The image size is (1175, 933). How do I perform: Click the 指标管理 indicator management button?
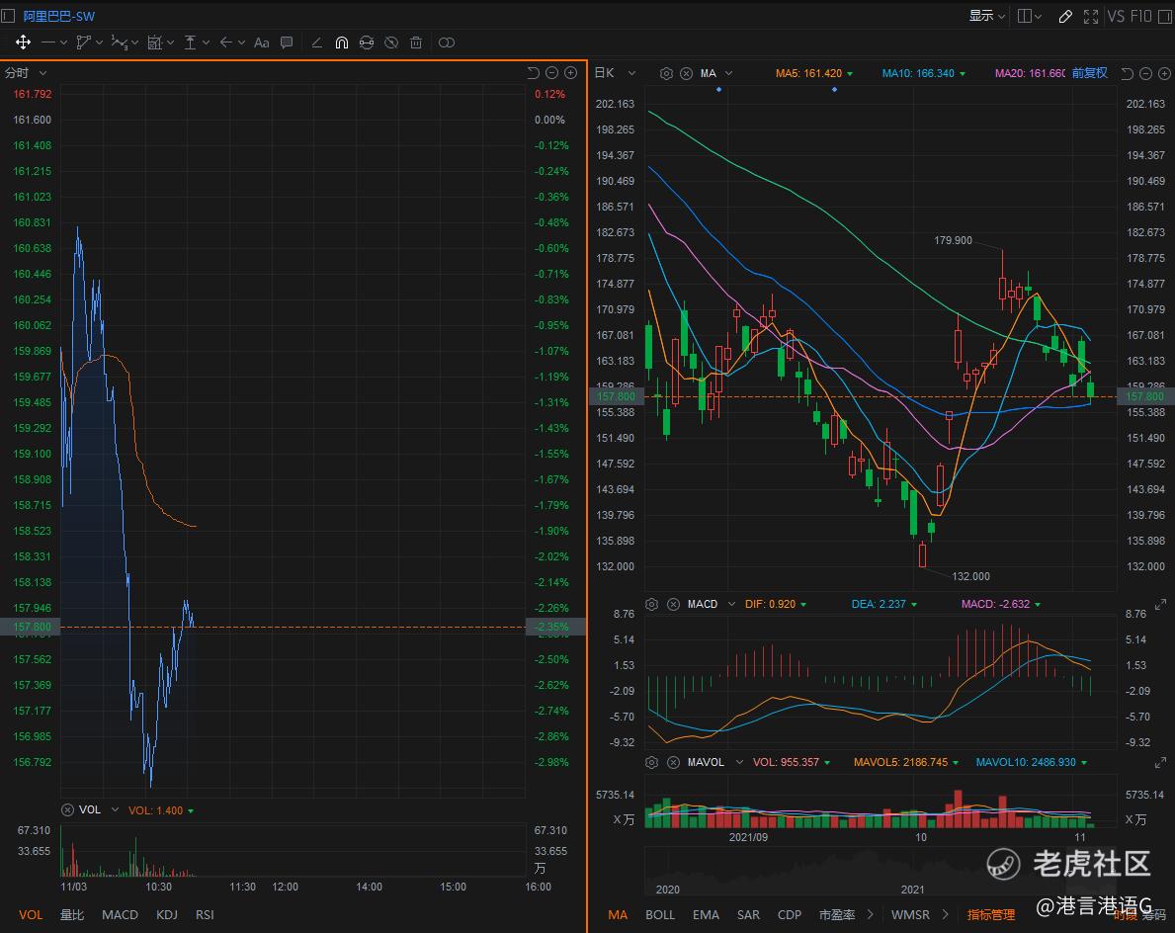[x=990, y=914]
